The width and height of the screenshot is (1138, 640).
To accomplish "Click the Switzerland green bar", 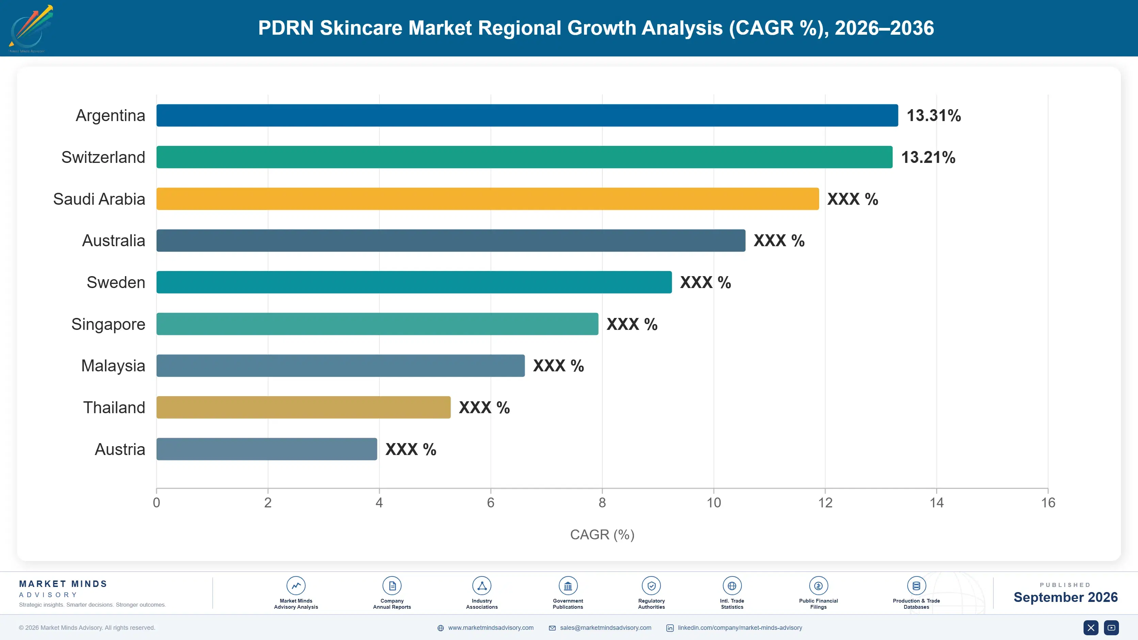I will (x=524, y=157).
